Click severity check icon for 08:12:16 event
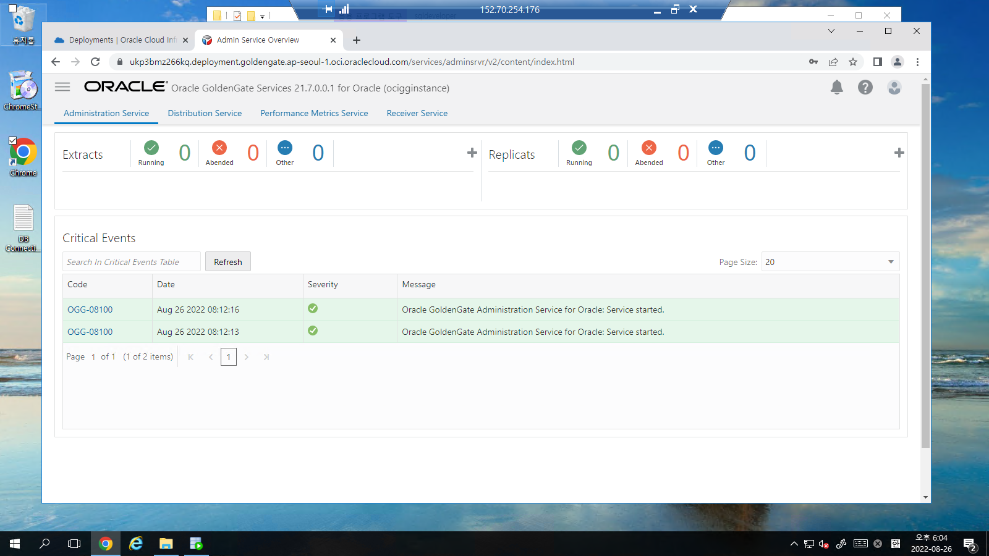The height and width of the screenshot is (556, 989). click(313, 308)
